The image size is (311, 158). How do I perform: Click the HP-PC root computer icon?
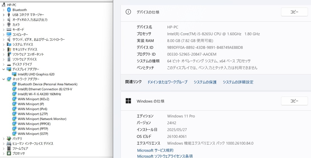[x=3, y=5]
